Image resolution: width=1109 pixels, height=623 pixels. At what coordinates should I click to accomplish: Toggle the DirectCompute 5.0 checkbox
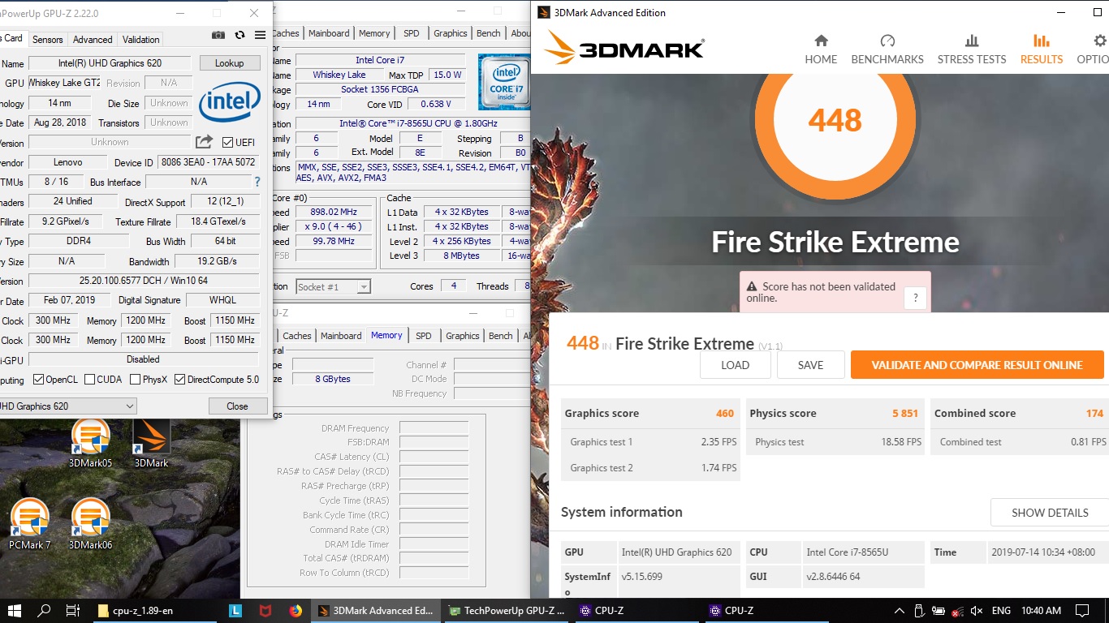[x=180, y=379]
